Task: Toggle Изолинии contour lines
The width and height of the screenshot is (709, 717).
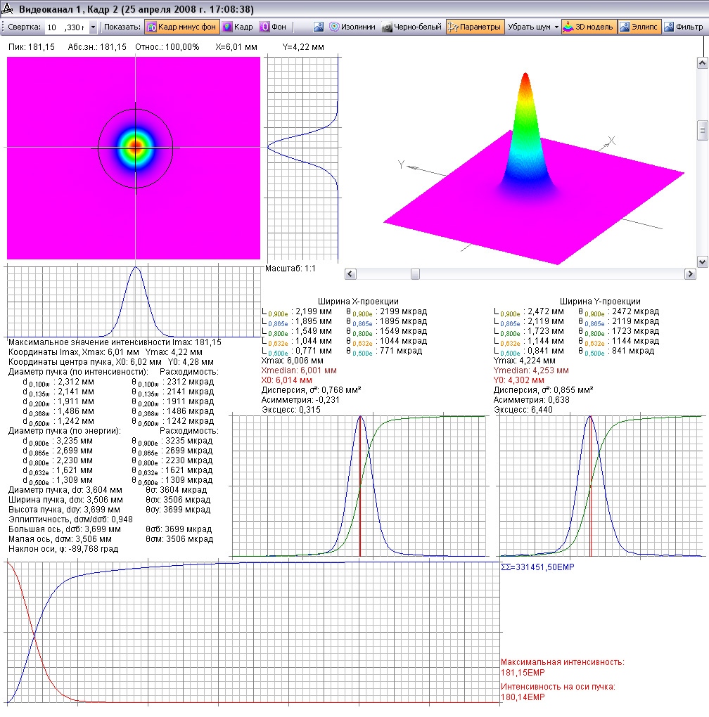Action: (352, 27)
